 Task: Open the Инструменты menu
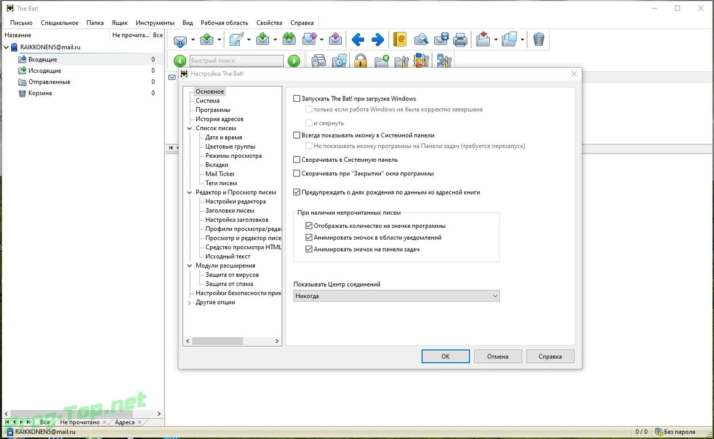(155, 23)
